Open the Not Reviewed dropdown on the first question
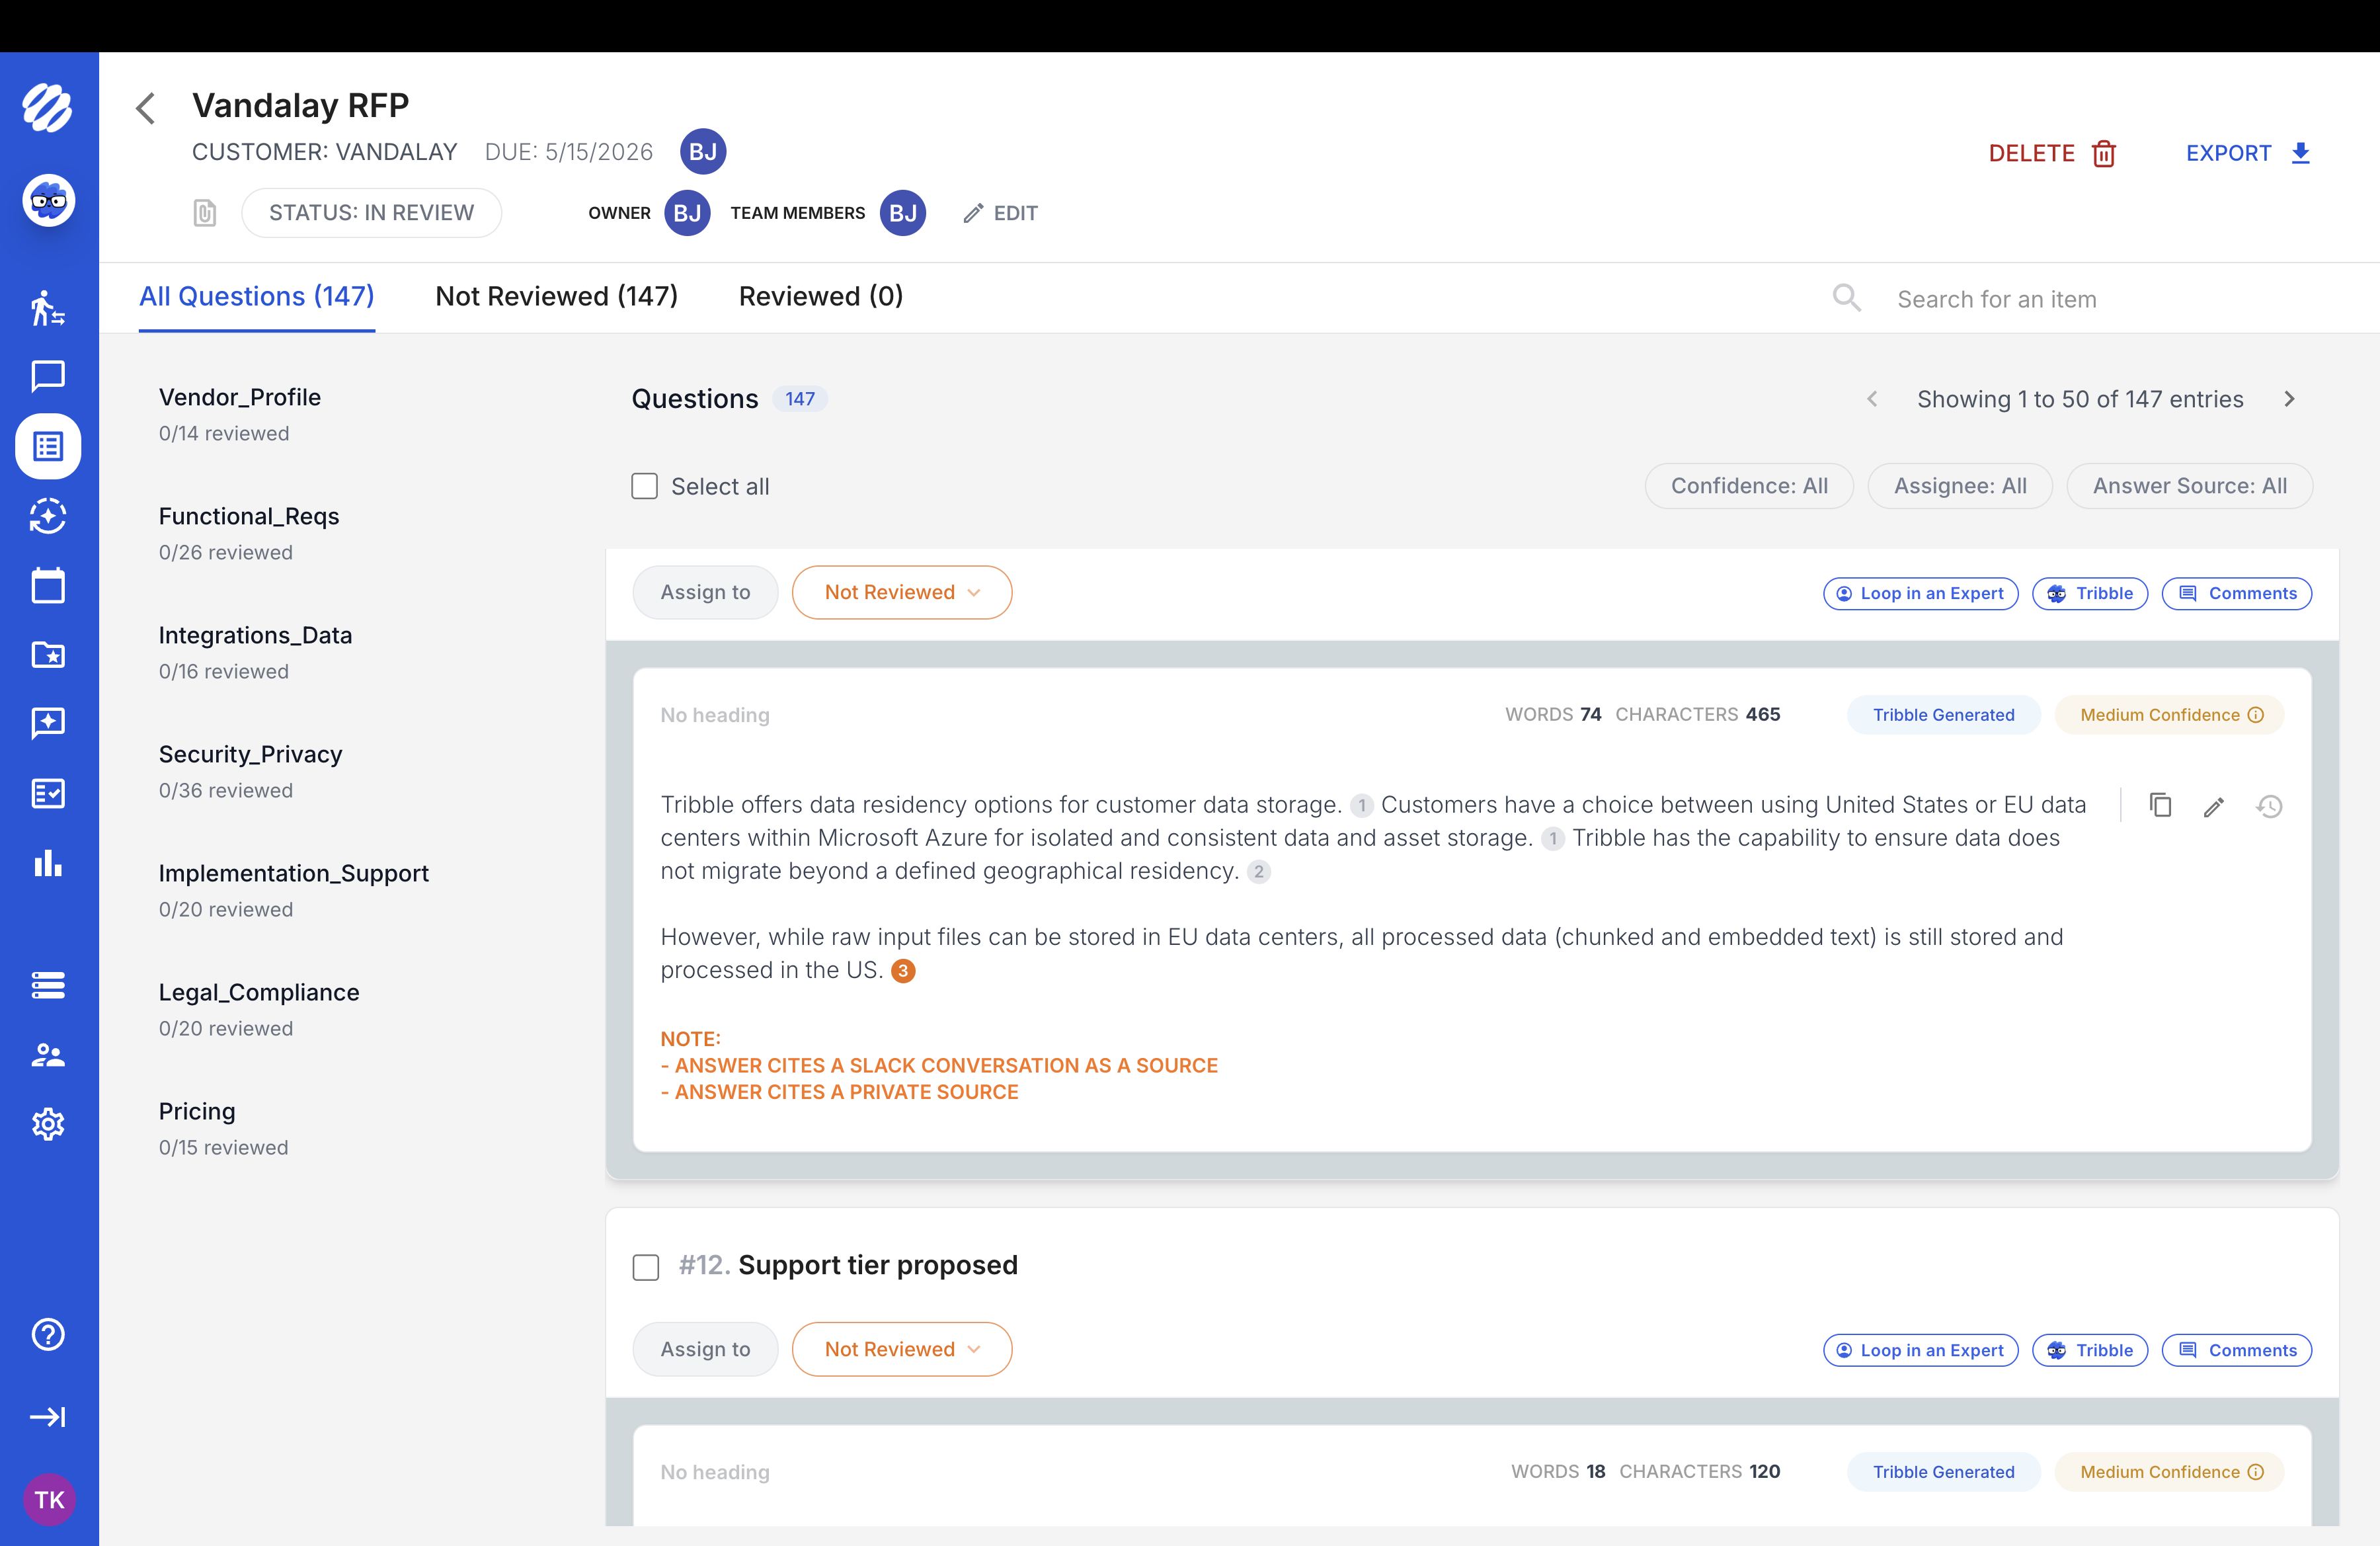Image resolution: width=2380 pixels, height=1546 pixels. click(902, 592)
